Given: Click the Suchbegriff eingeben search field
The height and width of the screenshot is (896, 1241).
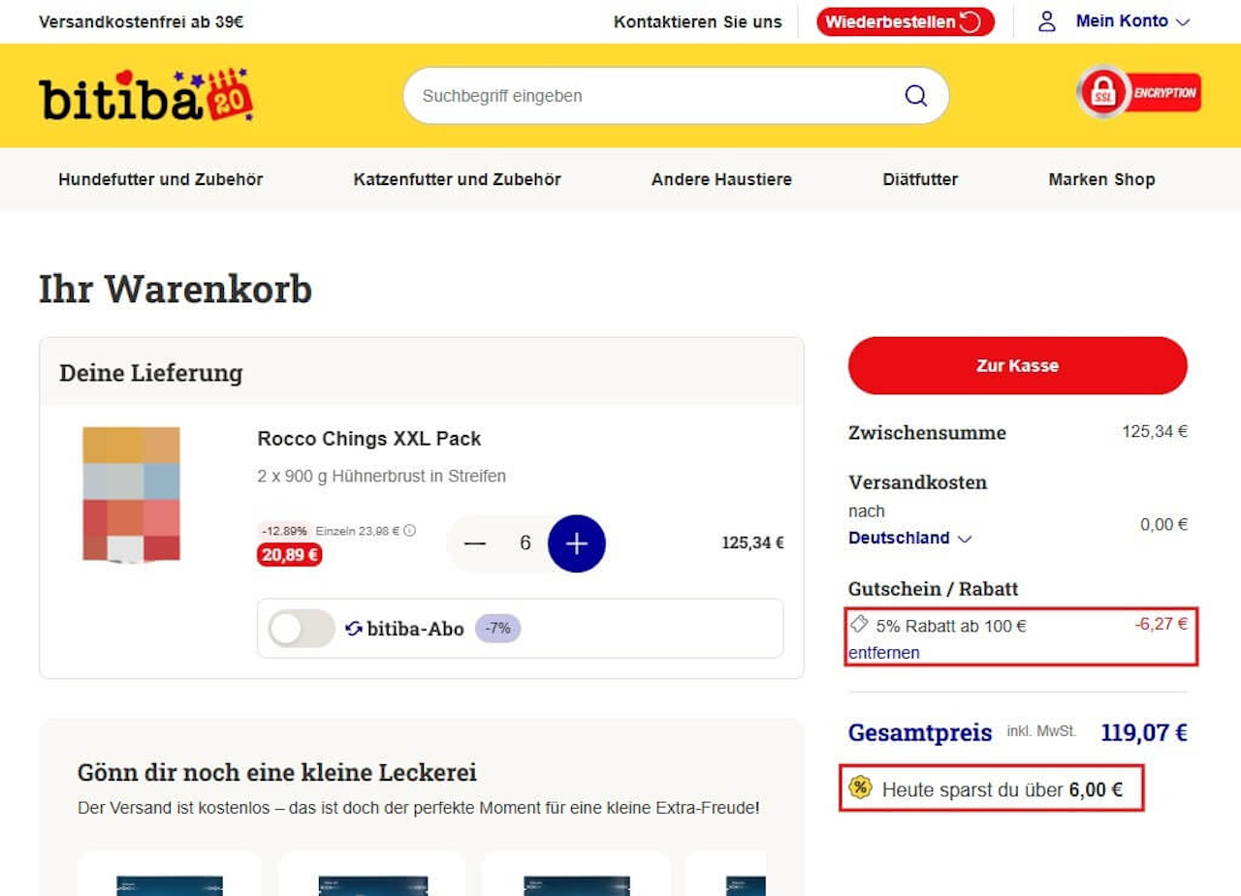Looking at the screenshot, I should coord(676,95).
